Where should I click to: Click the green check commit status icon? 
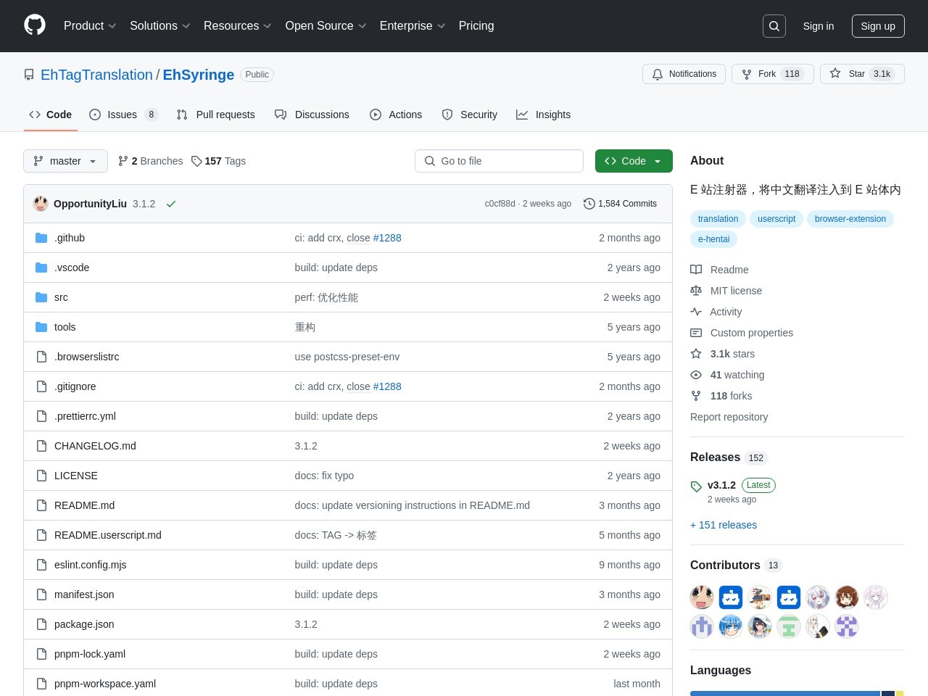(171, 204)
